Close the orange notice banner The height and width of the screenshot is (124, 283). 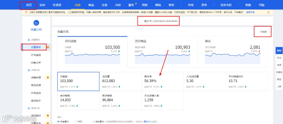(x=268, y=12)
